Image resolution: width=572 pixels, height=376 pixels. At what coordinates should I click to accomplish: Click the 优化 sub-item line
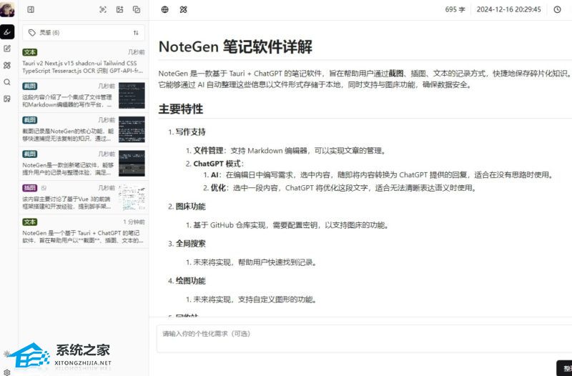pyautogui.click(x=343, y=188)
